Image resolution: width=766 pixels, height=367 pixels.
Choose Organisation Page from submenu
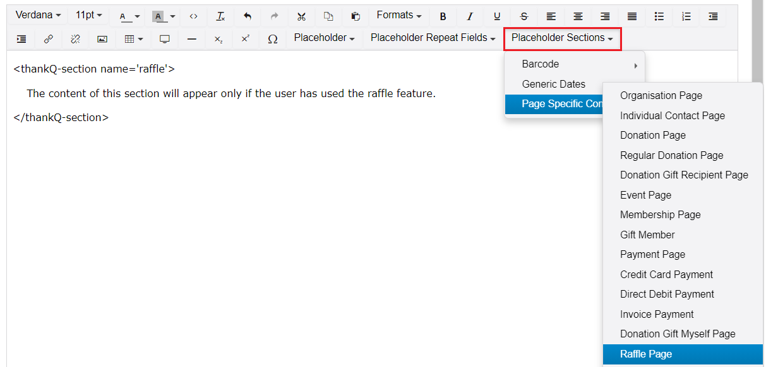tap(683, 96)
